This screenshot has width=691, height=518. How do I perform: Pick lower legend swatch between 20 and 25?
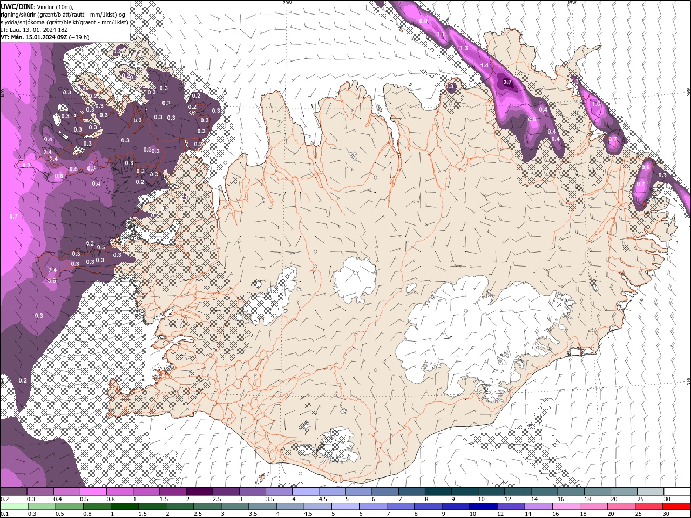(x=620, y=507)
